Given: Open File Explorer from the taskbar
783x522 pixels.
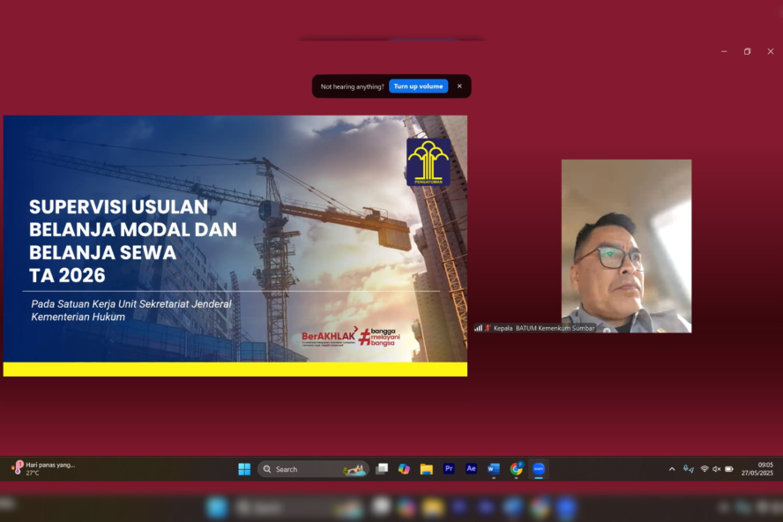Looking at the screenshot, I should [427, 469].
